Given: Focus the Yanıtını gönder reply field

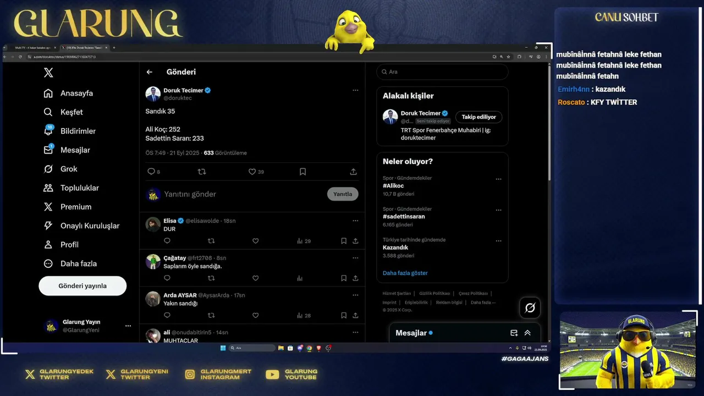Looking at the screenshot, I should click(242, 194).
